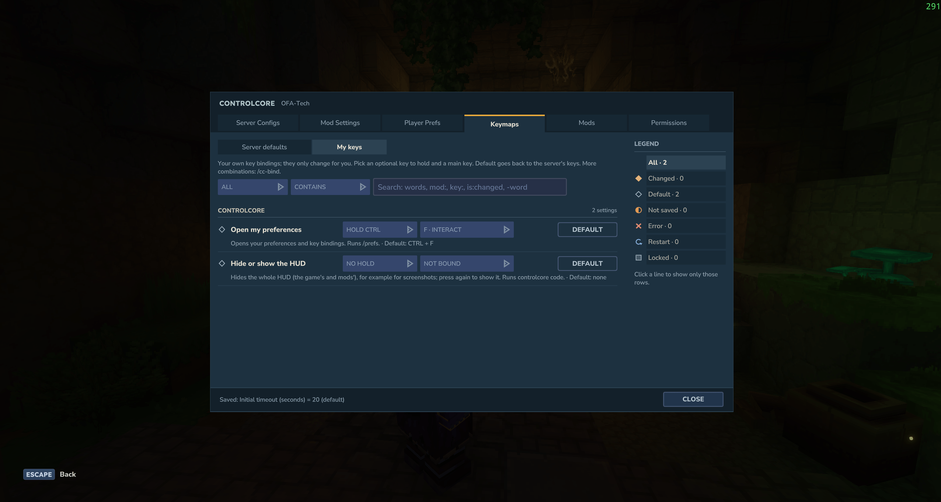Go to the Mods tab
Image resolution: width=941 pixels, height=502 pixels.
coord(587,123)
